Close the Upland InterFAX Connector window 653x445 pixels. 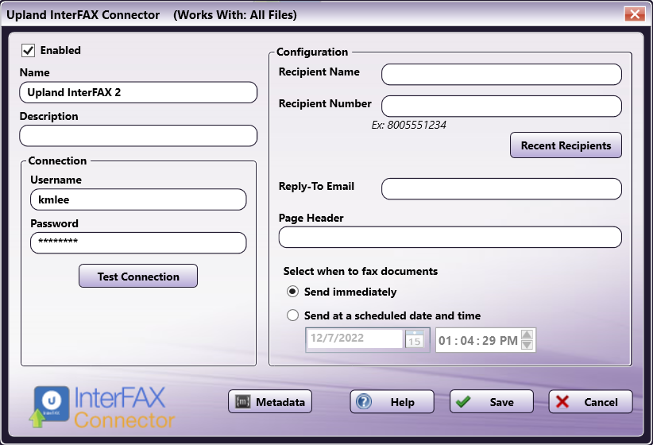[635, 14]
